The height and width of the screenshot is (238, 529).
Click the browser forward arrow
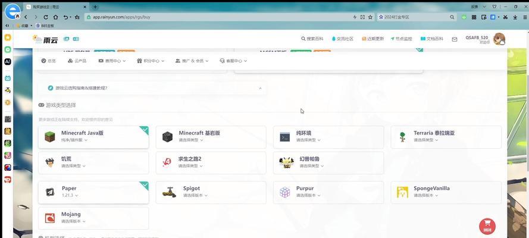click(x=36, y=17)
